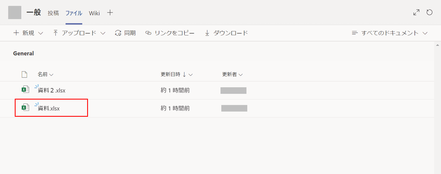Viewport: 441px width, 174px height.
Task: Click the expand tab icon
Action: pos(416,12)
